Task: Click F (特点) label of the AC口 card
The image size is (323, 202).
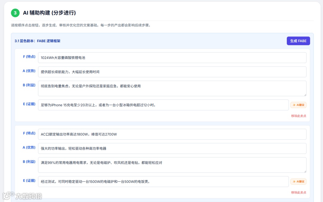Action: [29, 133]
